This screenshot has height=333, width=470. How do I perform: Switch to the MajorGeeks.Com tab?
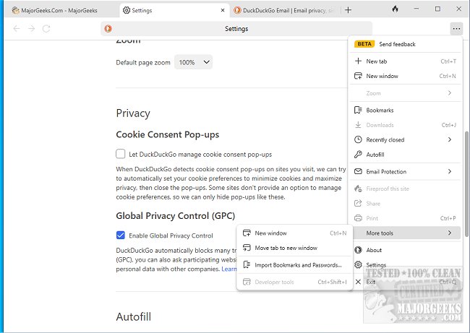(x=56, y=10)
